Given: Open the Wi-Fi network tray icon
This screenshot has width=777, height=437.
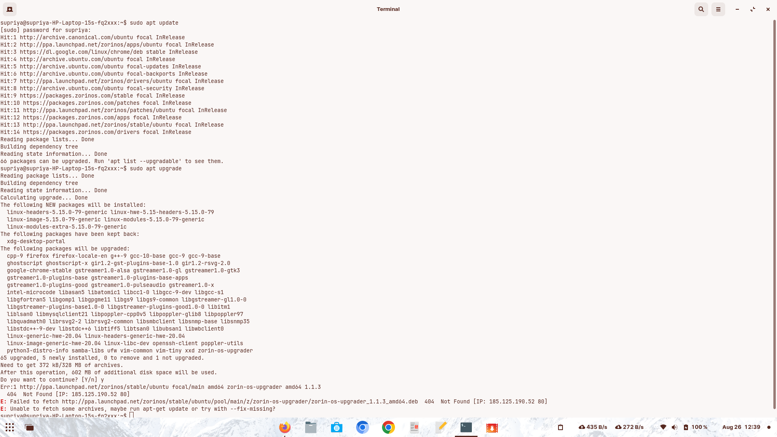Looking at the screenshot, I should (663, 427).
